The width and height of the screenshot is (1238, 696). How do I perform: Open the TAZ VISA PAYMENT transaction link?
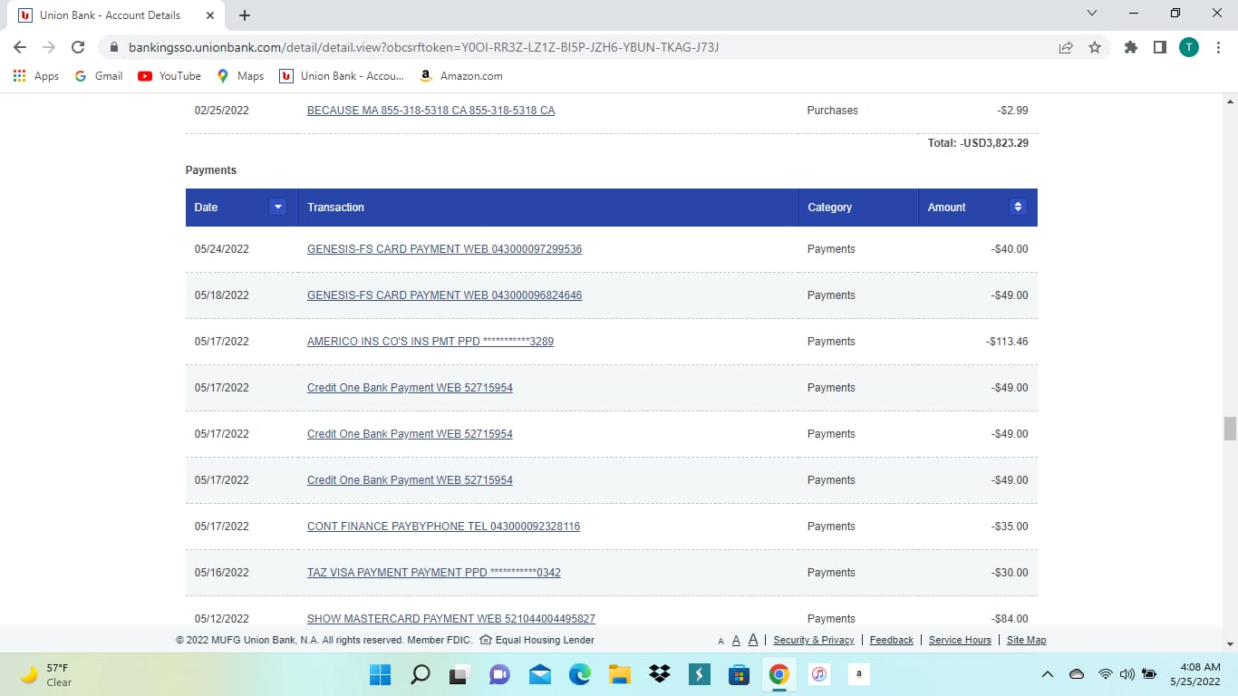434,573
